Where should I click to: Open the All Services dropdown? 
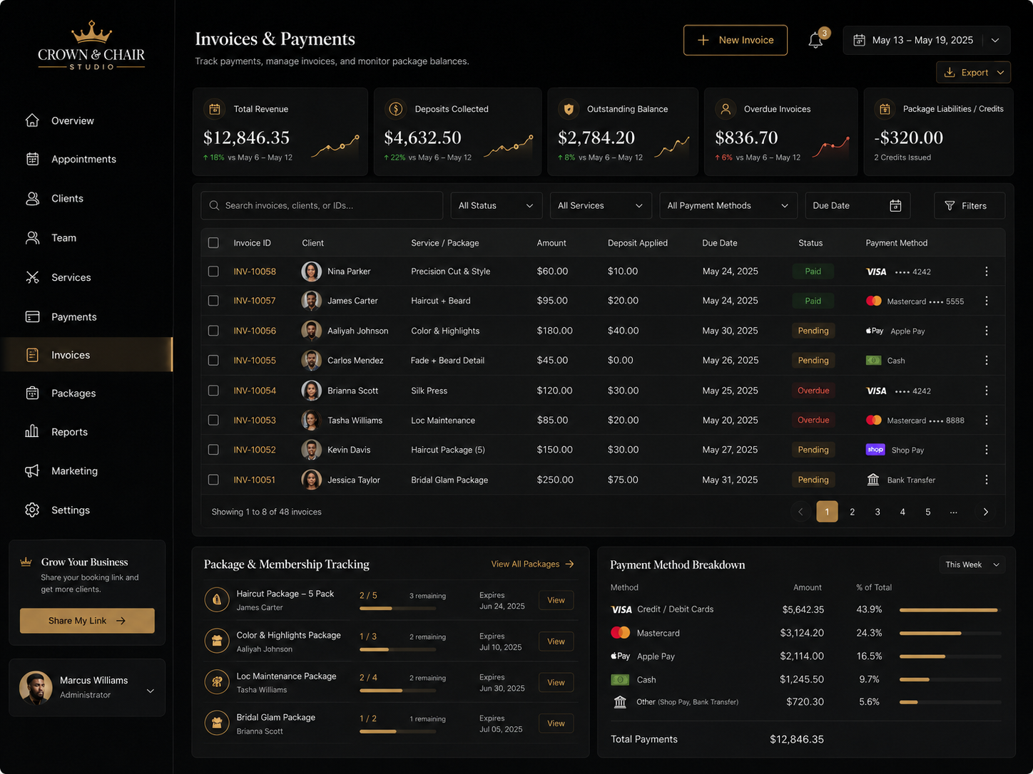click(600, 205)
